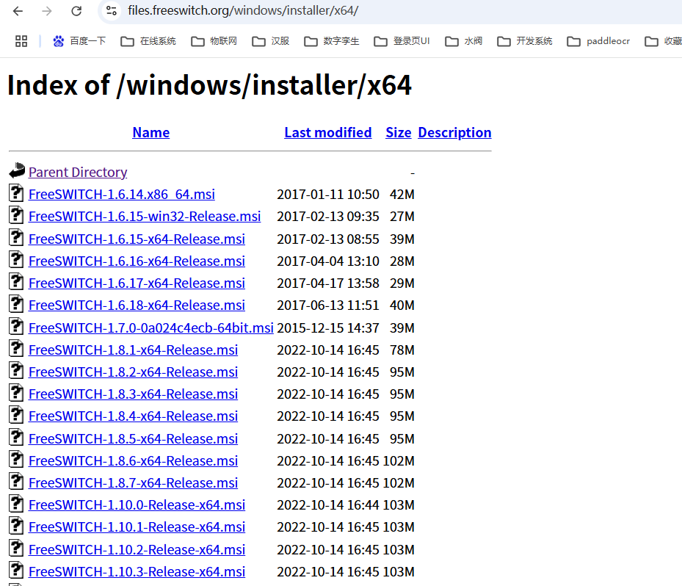Download FreeSWITCH-1.8.2-x64-Release.msi

point(133,372)
